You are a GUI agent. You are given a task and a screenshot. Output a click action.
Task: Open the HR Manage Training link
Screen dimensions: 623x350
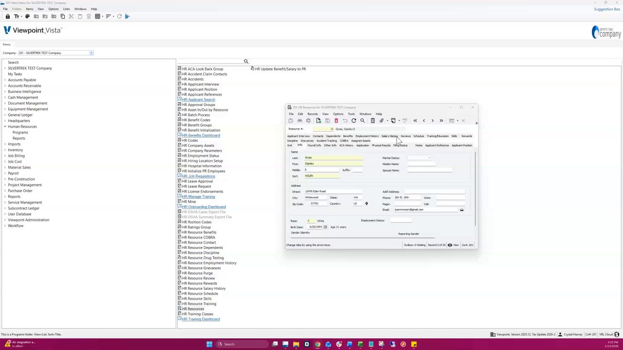pyautogui.click(x=198, y=196)
